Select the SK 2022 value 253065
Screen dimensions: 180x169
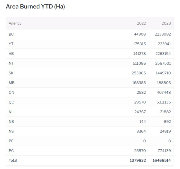point(139,73)
